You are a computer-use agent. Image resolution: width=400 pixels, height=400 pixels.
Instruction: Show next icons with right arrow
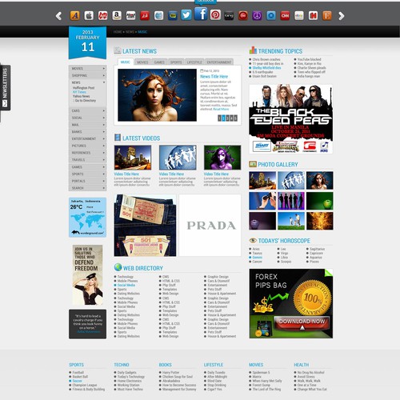[341, 16]
